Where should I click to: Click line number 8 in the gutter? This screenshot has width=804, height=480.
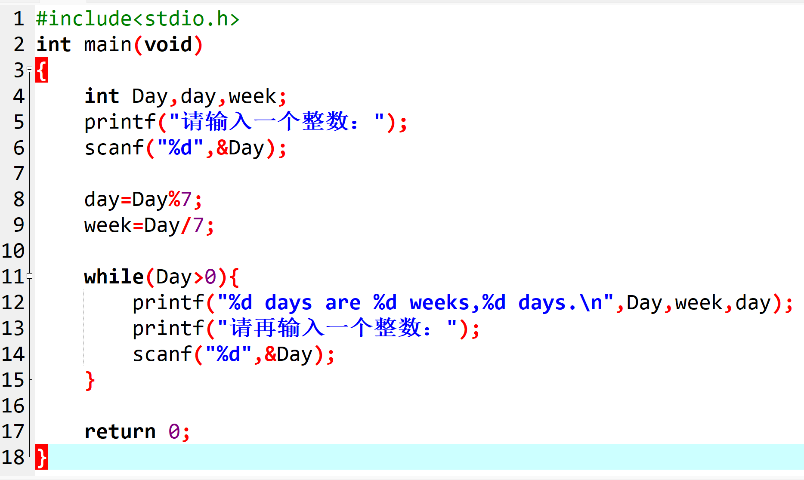tap(19, 199)
